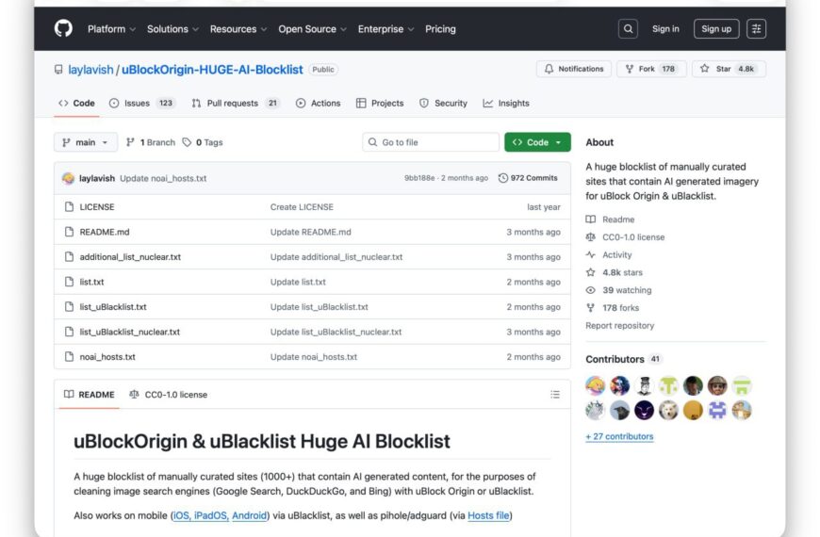
Task: Click the file icon next to LICENSE
Action: (x=69, y=207)
